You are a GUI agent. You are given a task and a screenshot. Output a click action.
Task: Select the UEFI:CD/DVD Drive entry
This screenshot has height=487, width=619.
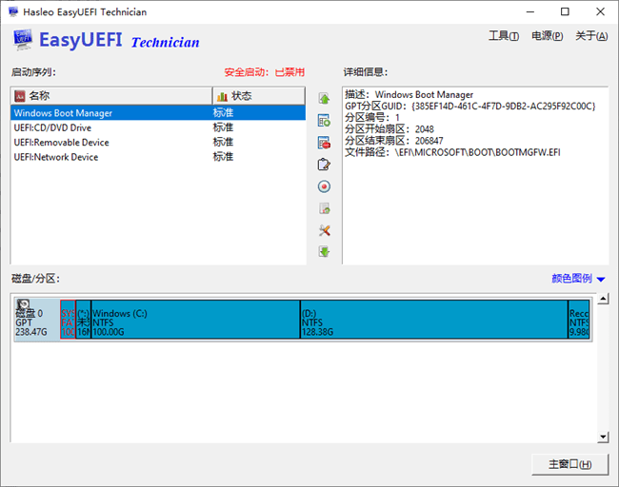[52, 127]
